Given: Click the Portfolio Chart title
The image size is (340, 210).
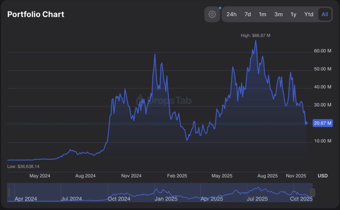Looking at the screenshot, I should pos(36,14).
